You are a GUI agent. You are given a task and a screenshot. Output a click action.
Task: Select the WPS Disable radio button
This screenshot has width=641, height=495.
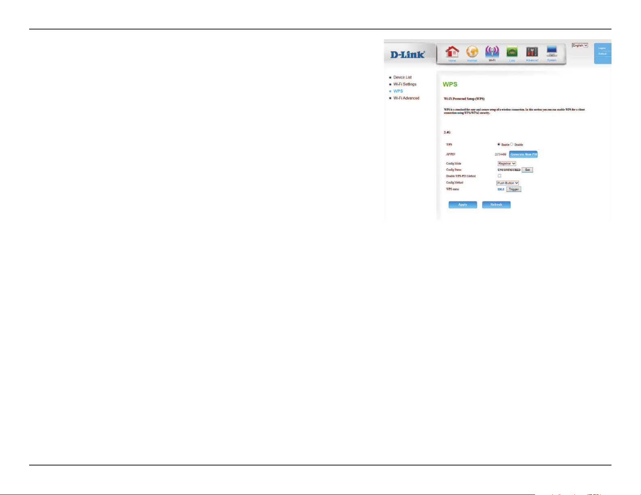point(512,144)
